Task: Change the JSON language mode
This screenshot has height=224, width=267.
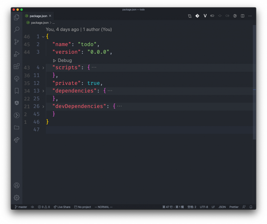Action: [222, 207]
